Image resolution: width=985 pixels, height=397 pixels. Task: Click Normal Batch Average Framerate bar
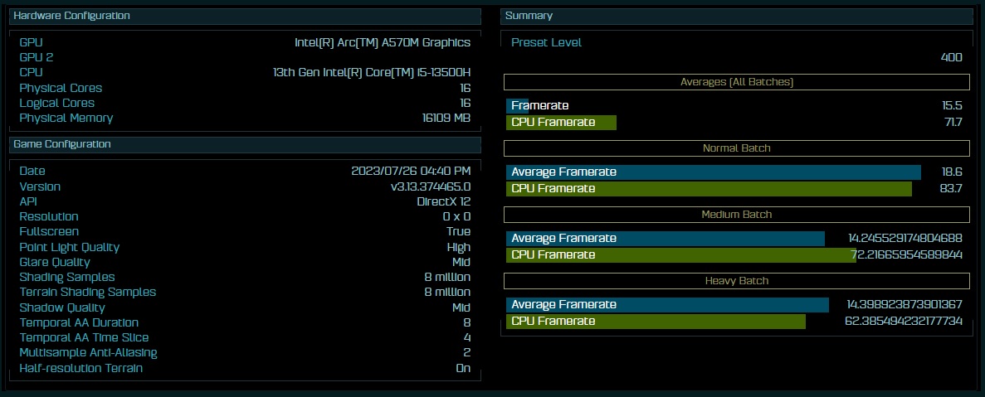(714, 172)
